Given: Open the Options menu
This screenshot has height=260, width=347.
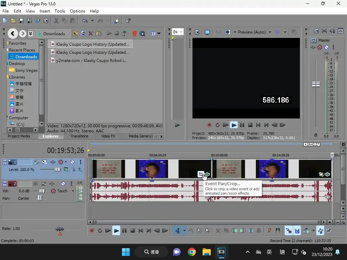Looking at the screenshot, I should (77, 11).
